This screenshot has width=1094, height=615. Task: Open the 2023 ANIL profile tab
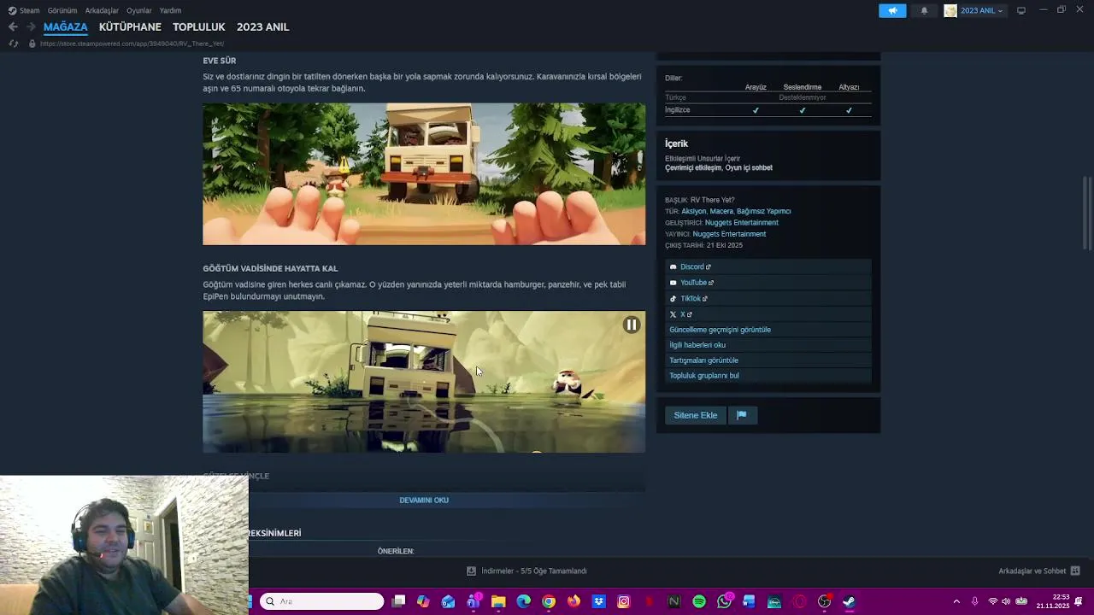[x=262, y=26]
